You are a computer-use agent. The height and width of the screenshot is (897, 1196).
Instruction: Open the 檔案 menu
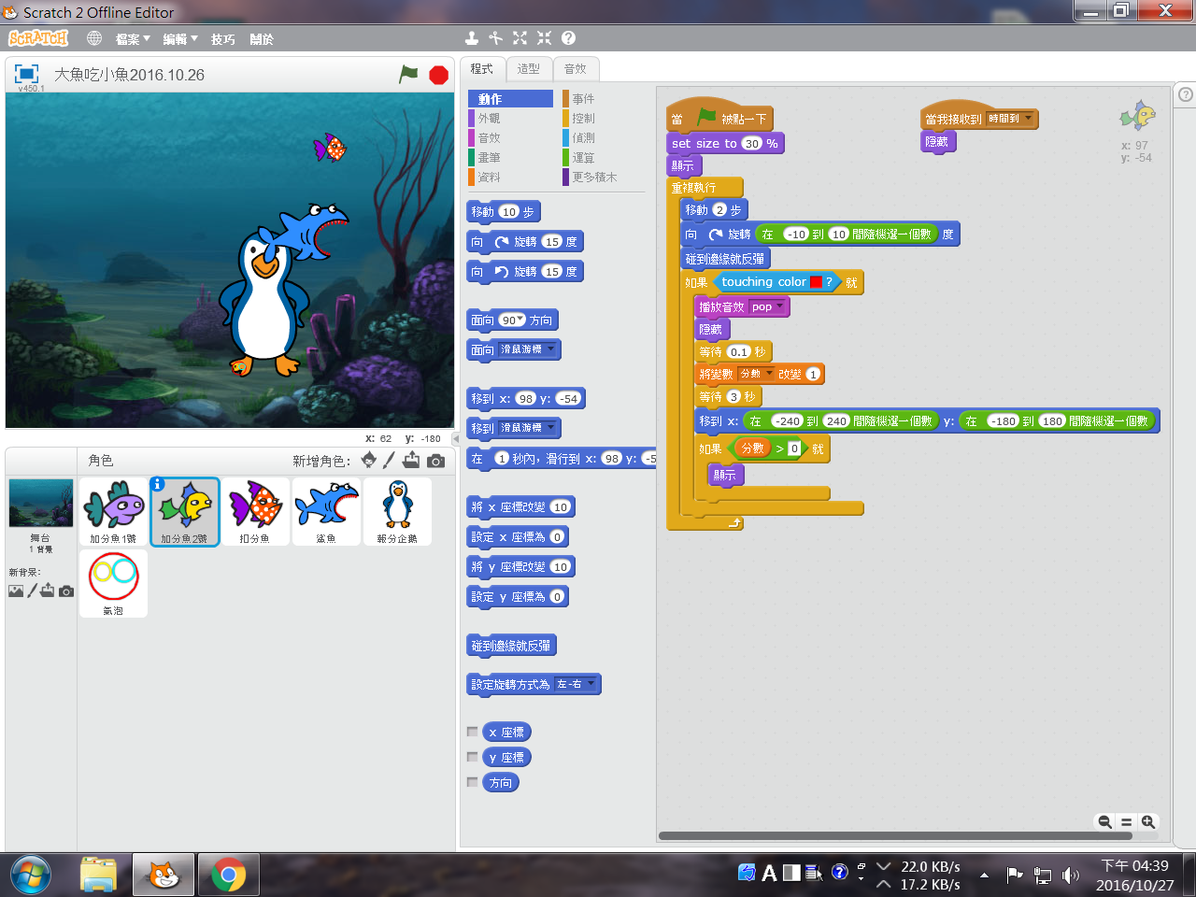click(132, 39)
